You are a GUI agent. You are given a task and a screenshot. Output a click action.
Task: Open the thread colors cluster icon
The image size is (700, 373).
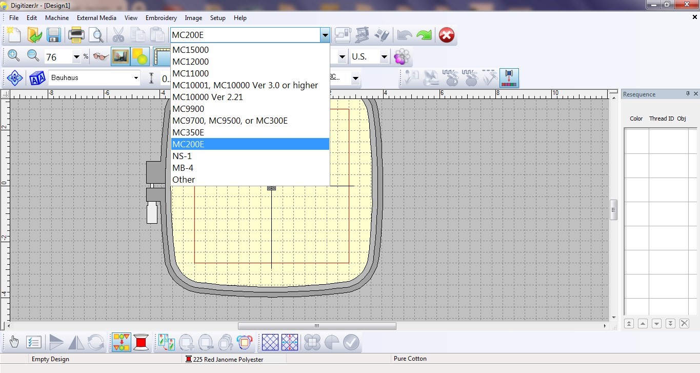(x=403, y=56)
